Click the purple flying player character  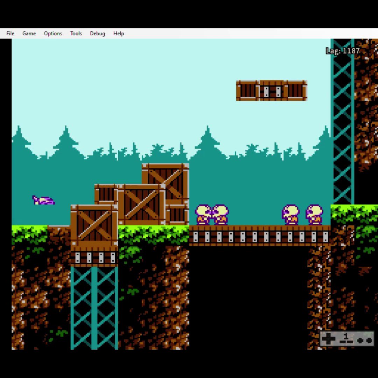point(44,200)
